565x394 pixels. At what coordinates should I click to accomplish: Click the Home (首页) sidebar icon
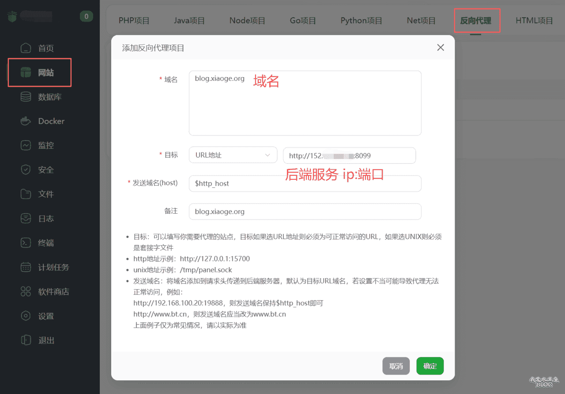tap(26, 48)
